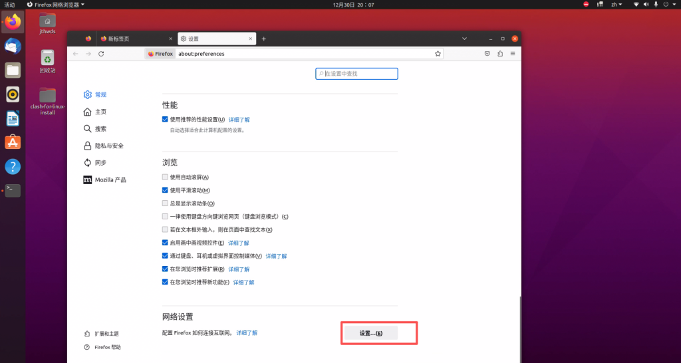This screenshot has height=363, width=681.
Task: Click the Pocket save icon
Action: pos(487,54)
